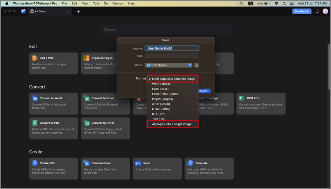Viewport: 331px width, 189px height.
Task: Open the Apple menu
Action: pos(7,3)
